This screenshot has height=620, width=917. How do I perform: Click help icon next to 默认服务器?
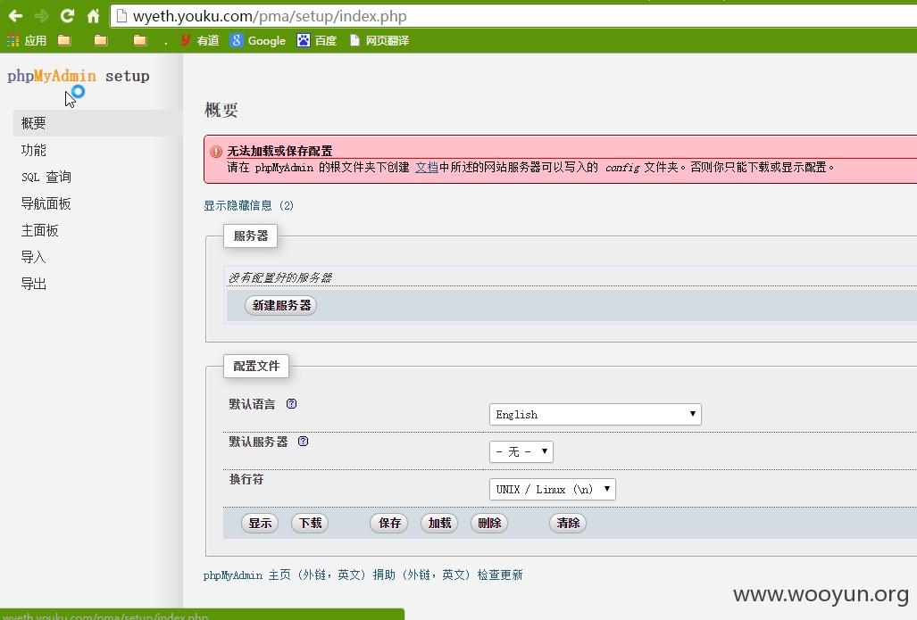[303, 442]
